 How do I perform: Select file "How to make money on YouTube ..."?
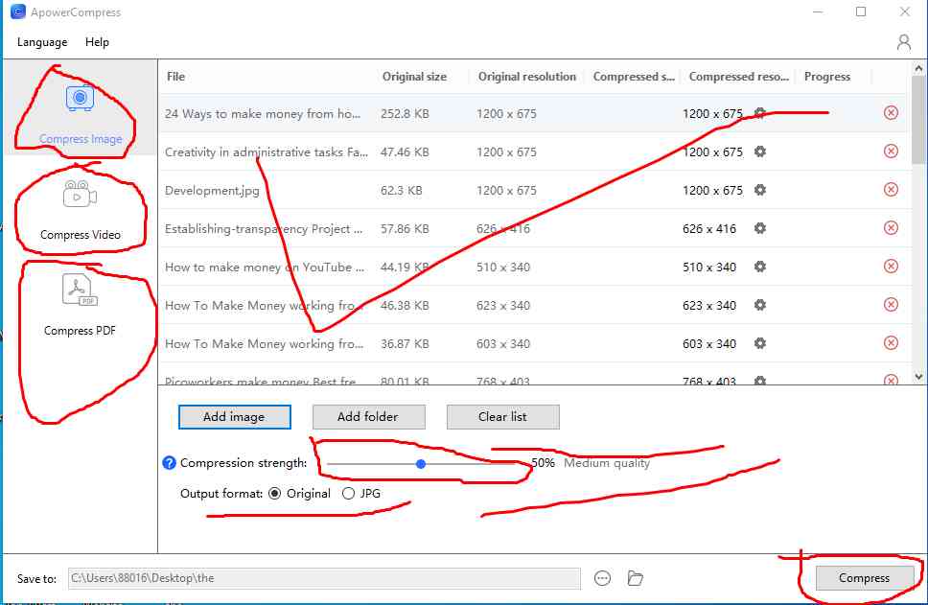click(x=265, y=268)
